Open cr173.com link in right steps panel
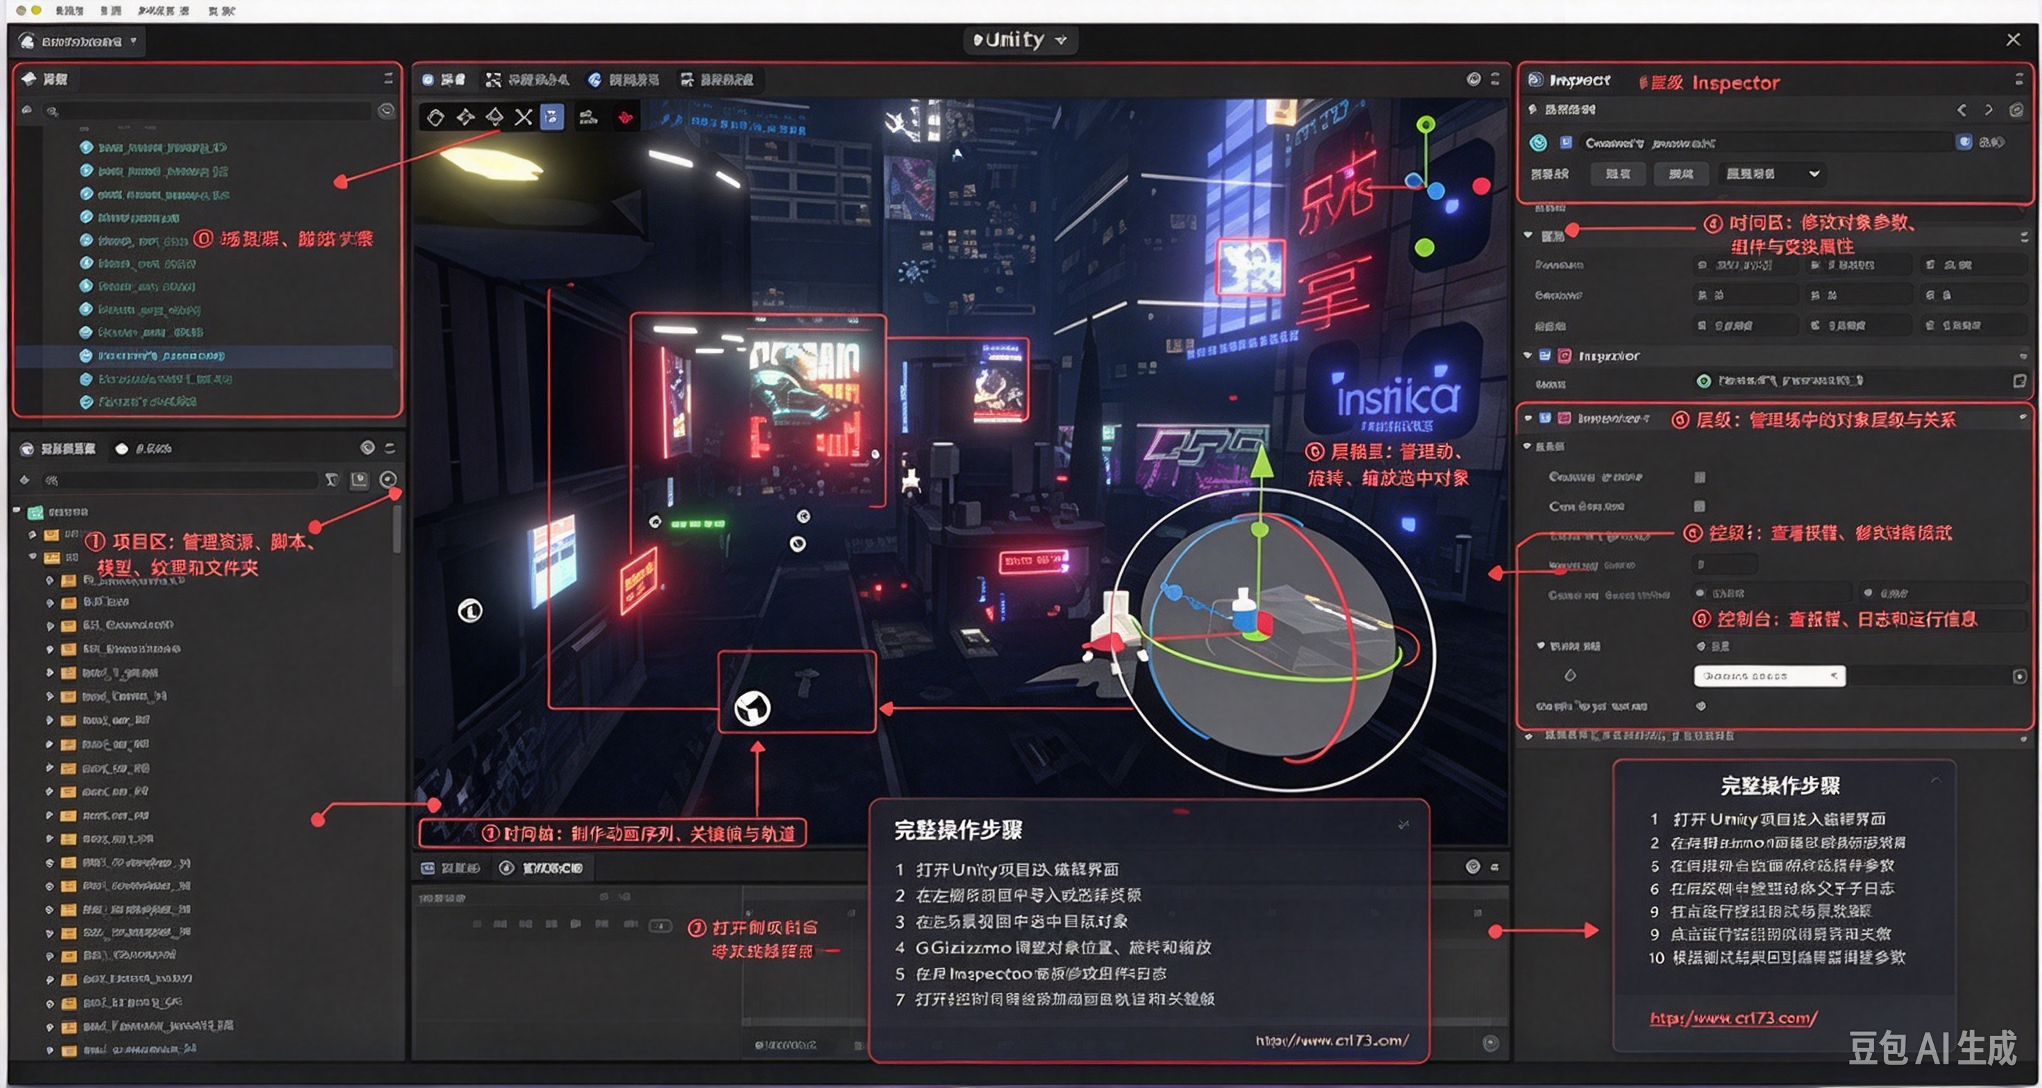 tap(1733, 1017)
